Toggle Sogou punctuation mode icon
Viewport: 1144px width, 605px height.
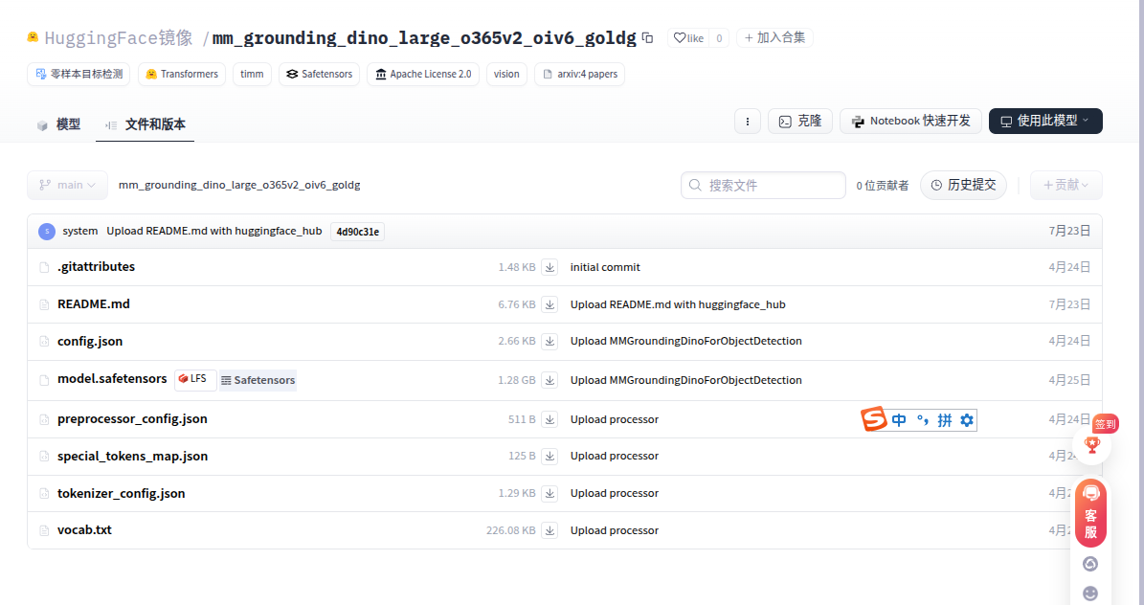tap(923, 420)
